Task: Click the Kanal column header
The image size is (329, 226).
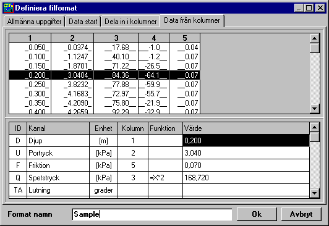Action: click(x=58, y=128)
